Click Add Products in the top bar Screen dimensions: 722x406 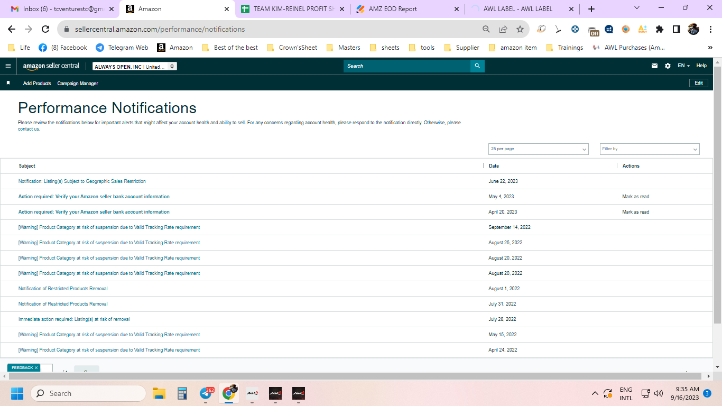37,84
